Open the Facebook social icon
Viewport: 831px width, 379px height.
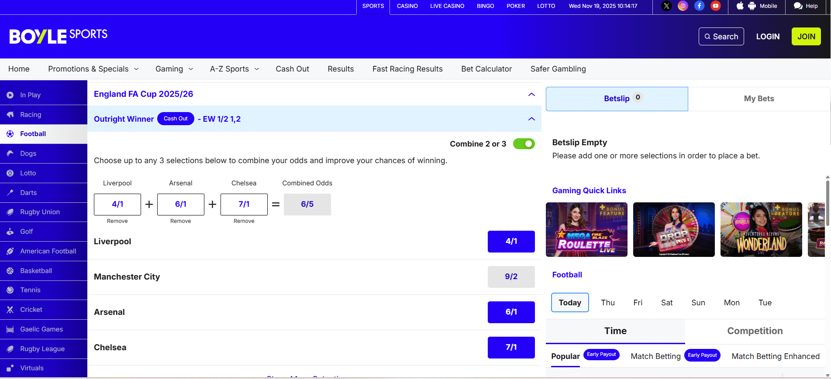[700, 6]
